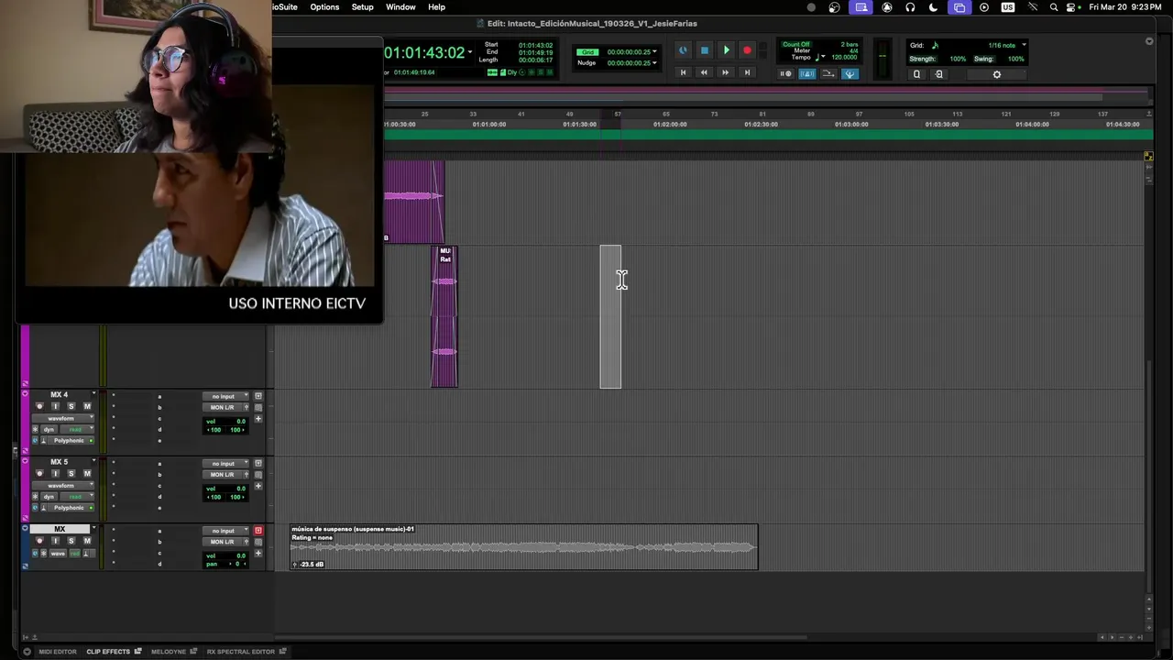Click the Do Not Disturb moon icon
This screenshot has width=1173, height=660.
pyautogui.click(x=933, y=7)
